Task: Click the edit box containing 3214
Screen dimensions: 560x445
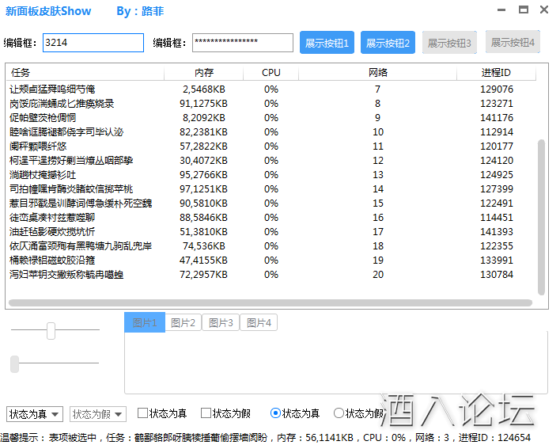Action: [x=93, y=43]
